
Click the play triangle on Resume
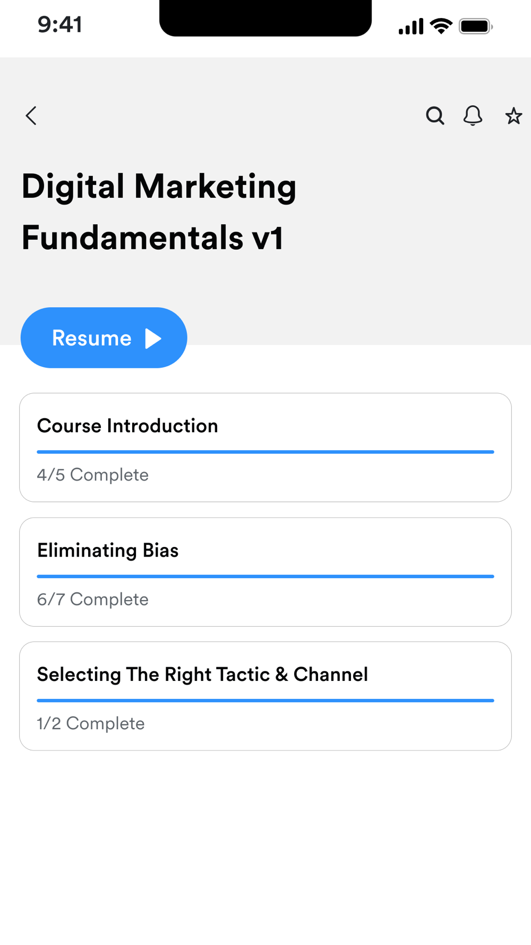point(153,339)
